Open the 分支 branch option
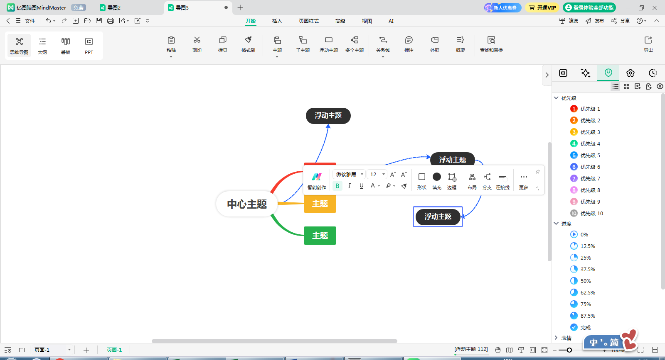Image resolution: width=665 pixels, height=360 pixels. (x=487, y=181)
